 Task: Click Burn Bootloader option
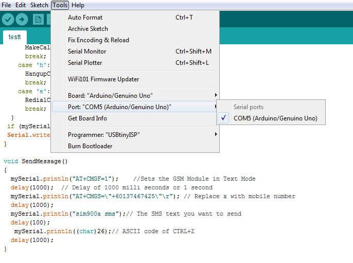point(90,146)
